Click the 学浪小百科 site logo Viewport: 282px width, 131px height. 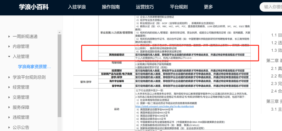(34, 7)
